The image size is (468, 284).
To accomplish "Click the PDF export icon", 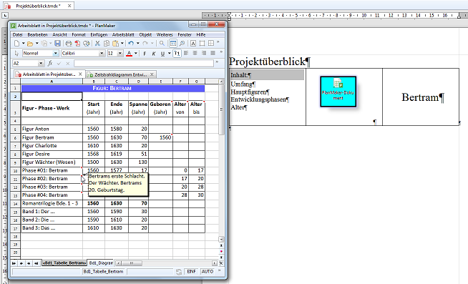I will pos(77,44).
